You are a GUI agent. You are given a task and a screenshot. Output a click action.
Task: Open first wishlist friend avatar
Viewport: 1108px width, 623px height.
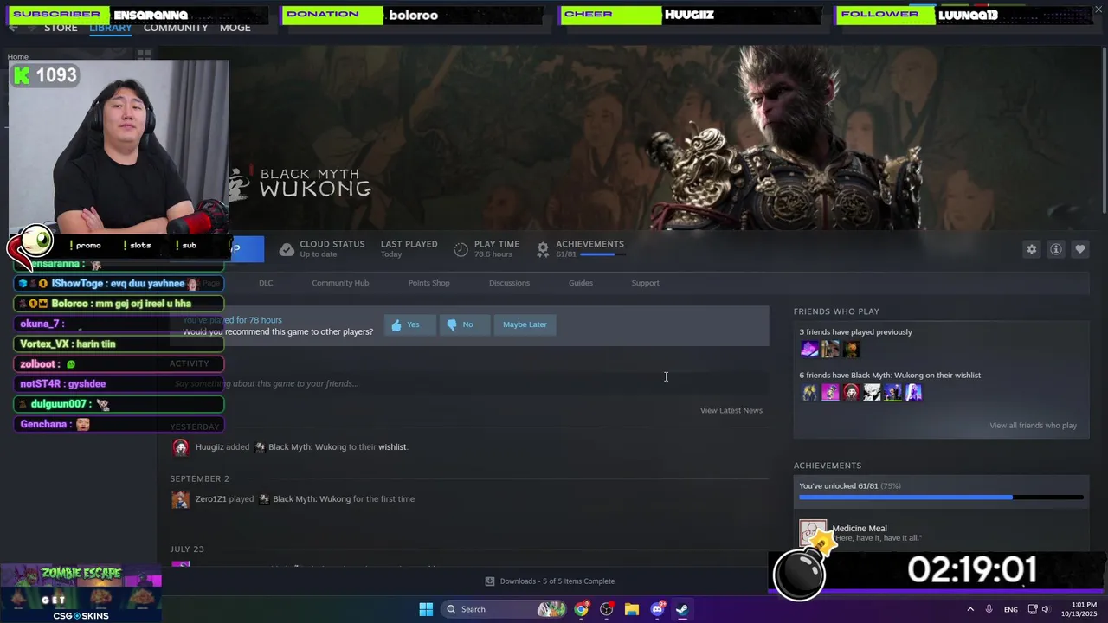tap(809, 393)
